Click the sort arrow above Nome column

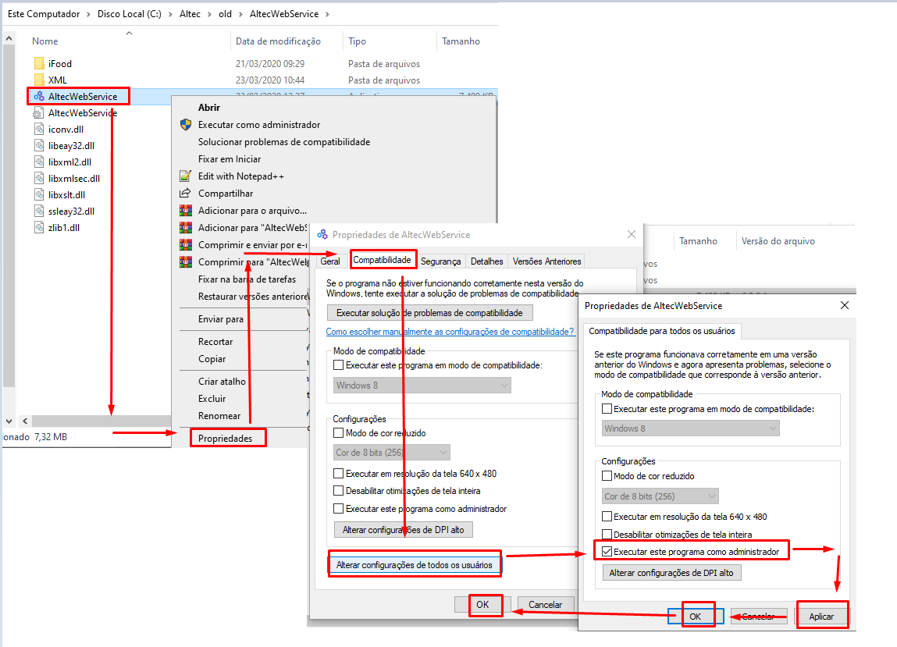coord(130,34)
